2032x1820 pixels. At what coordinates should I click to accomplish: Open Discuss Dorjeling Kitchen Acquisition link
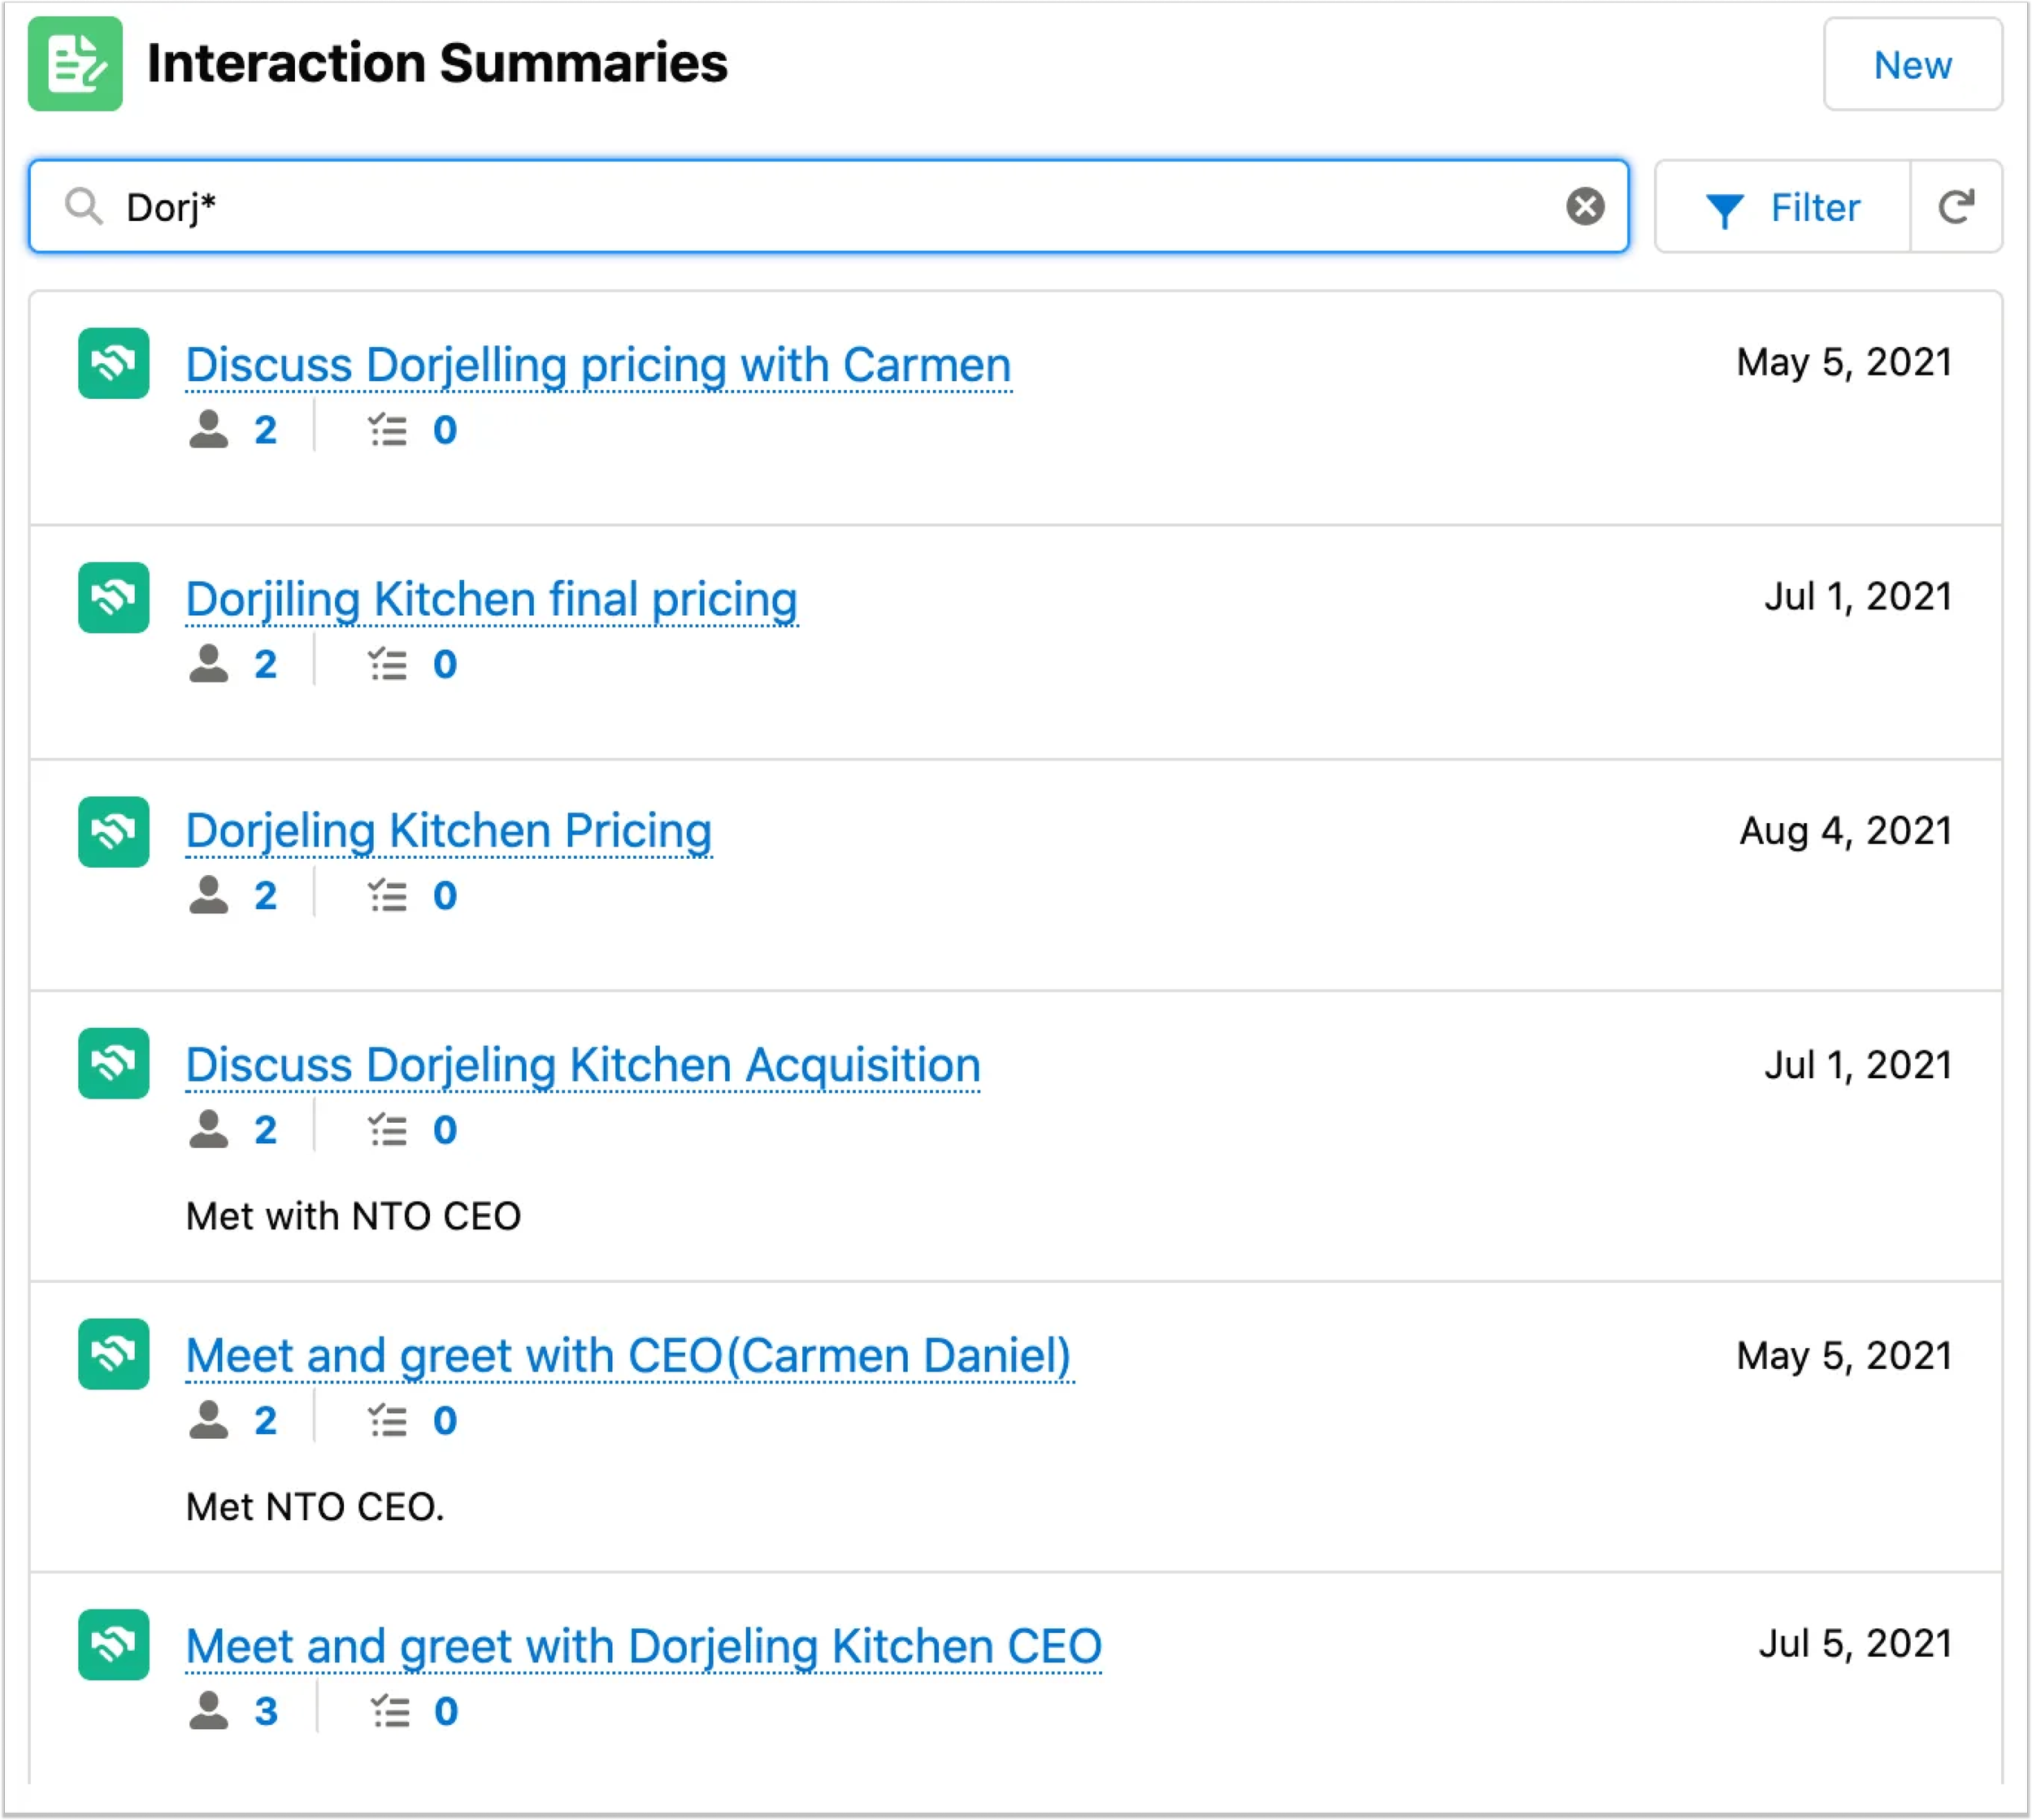click(582, 1065)
